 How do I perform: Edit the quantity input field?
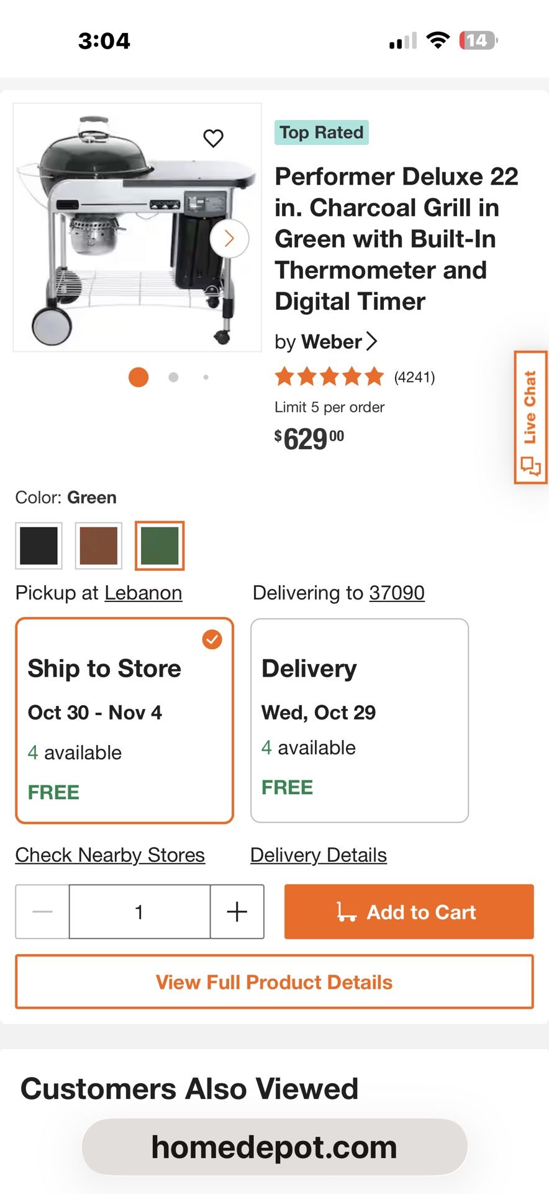point(138,912)
